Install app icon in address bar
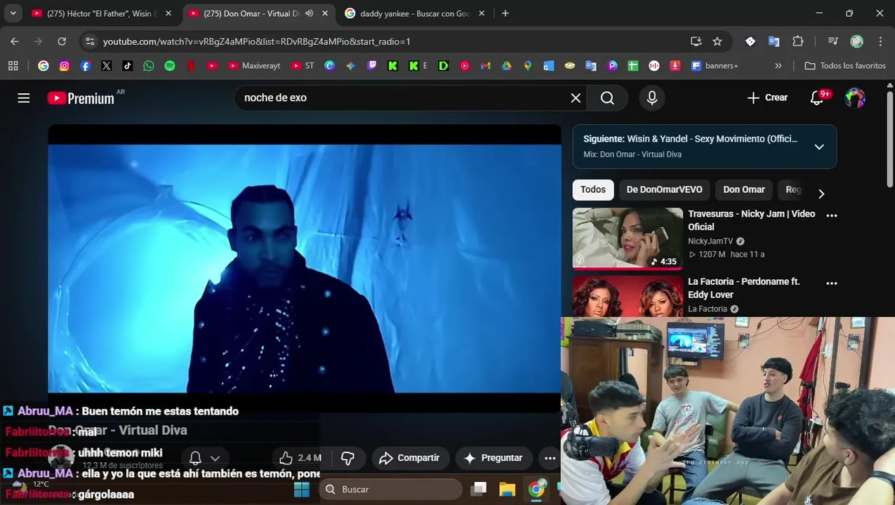This screenshot has width=895, height=505. (x=696, y=41)
